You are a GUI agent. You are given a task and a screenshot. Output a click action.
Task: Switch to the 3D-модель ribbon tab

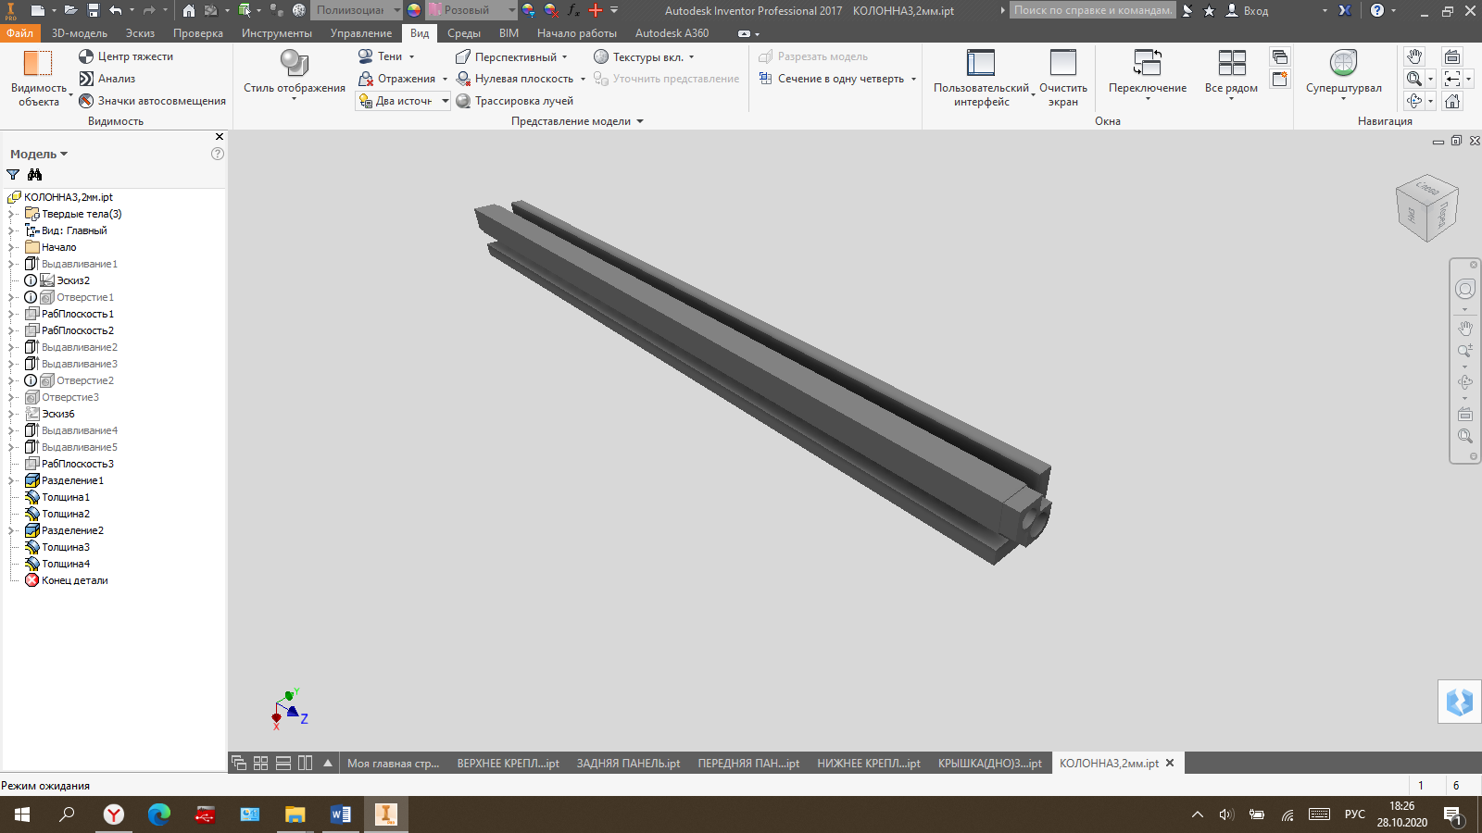[80, 32]
